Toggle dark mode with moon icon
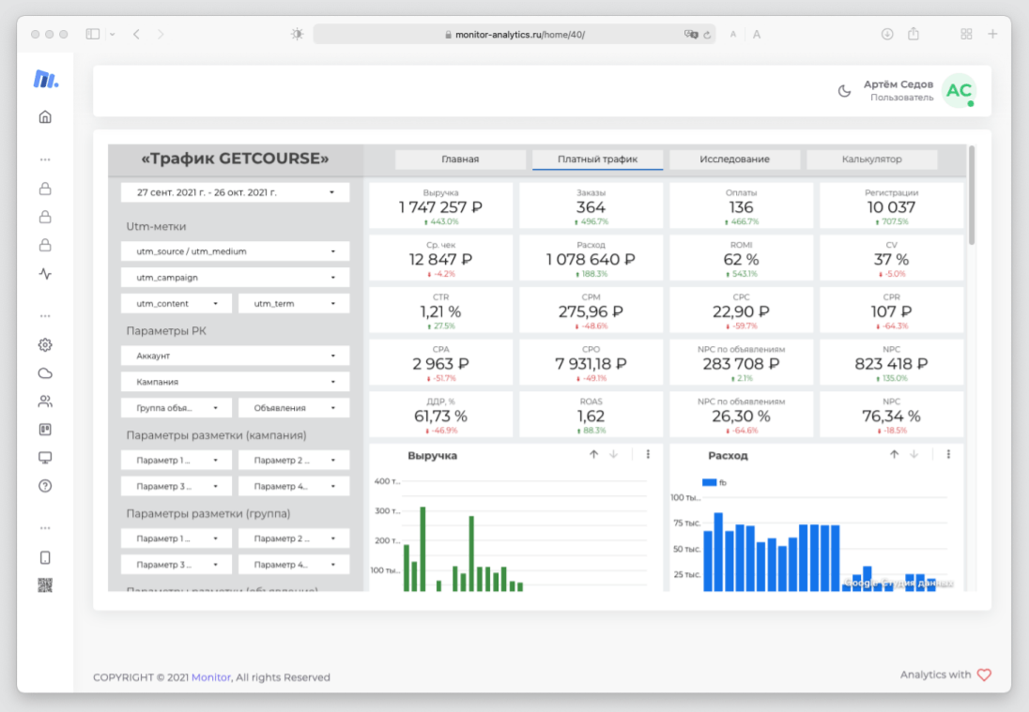The height and width of the screenshot is (712, 1029). (844, 91)
